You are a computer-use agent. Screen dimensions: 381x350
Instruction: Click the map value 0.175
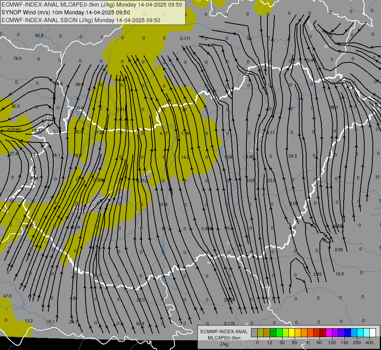229,324
